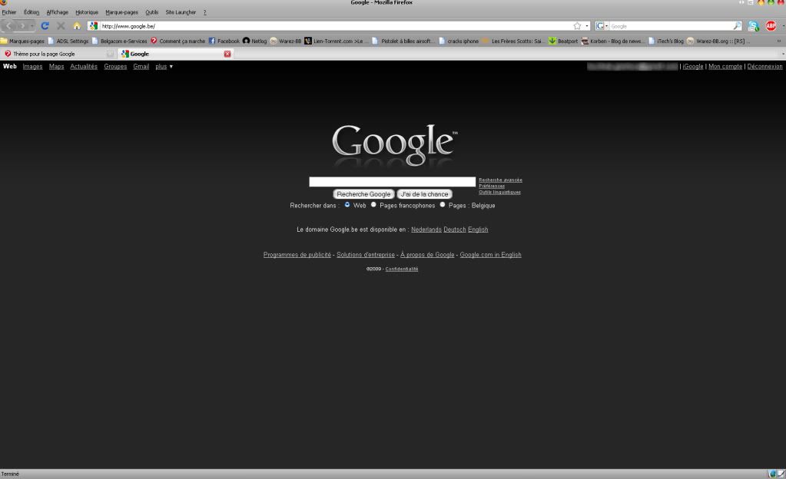
Task: Click the Home icon in the toolbar
Action: [77, 26]
